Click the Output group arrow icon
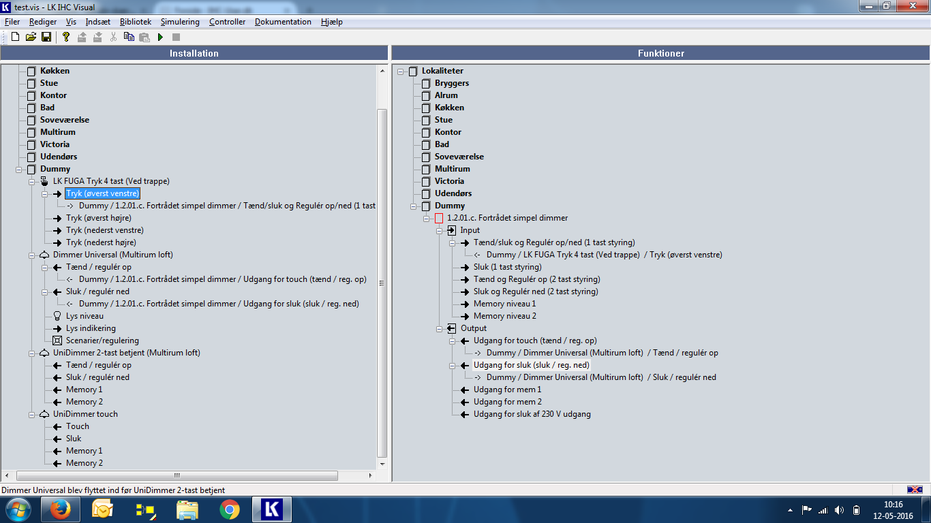 451,328
